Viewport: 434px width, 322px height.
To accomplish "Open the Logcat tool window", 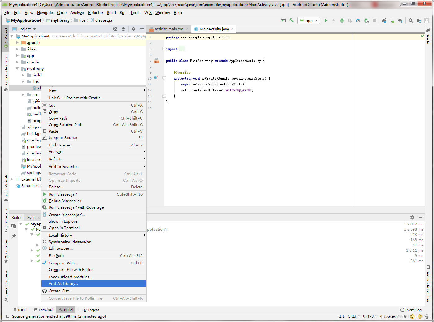I will 89,310.
